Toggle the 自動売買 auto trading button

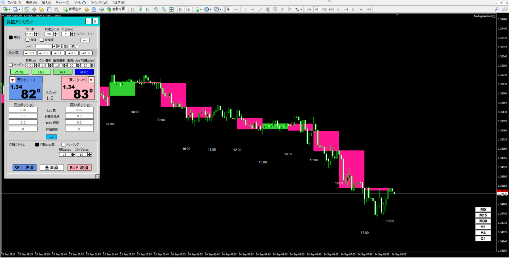click(116, 9)
